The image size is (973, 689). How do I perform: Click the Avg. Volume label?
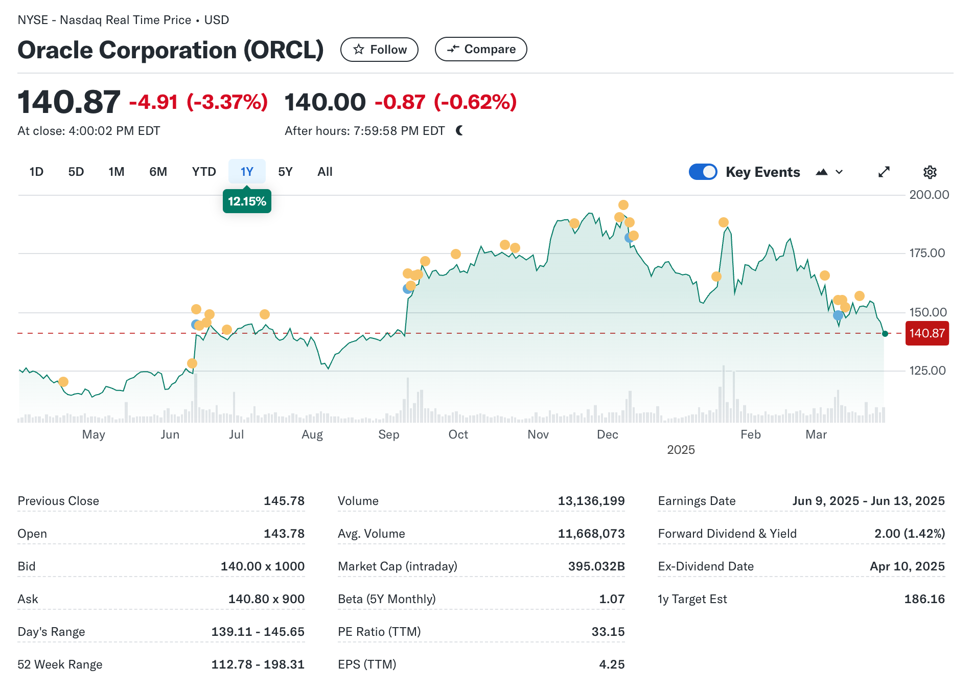tap(372, 534)
